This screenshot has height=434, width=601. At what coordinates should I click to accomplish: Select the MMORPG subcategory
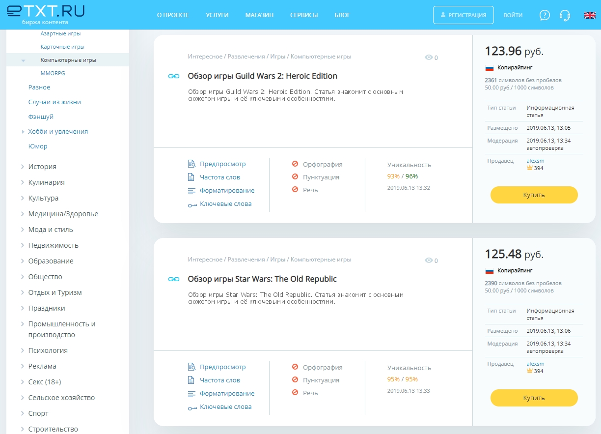pyautogui.click(x=53, y=73)
